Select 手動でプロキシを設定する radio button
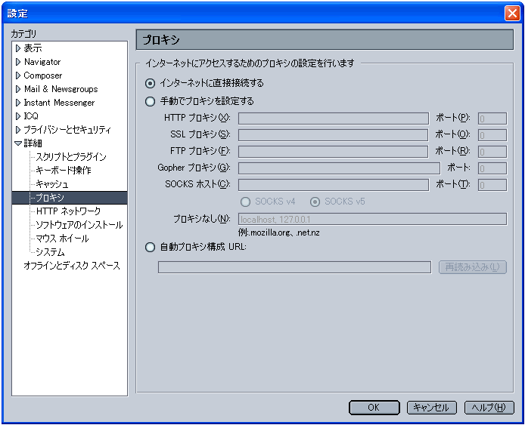525x425 pixels. (150, 101)
